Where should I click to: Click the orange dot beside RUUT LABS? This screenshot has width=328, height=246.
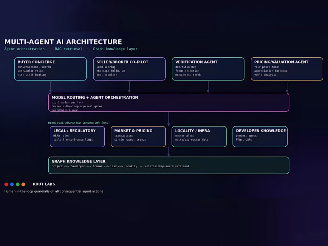pos(23,184)
